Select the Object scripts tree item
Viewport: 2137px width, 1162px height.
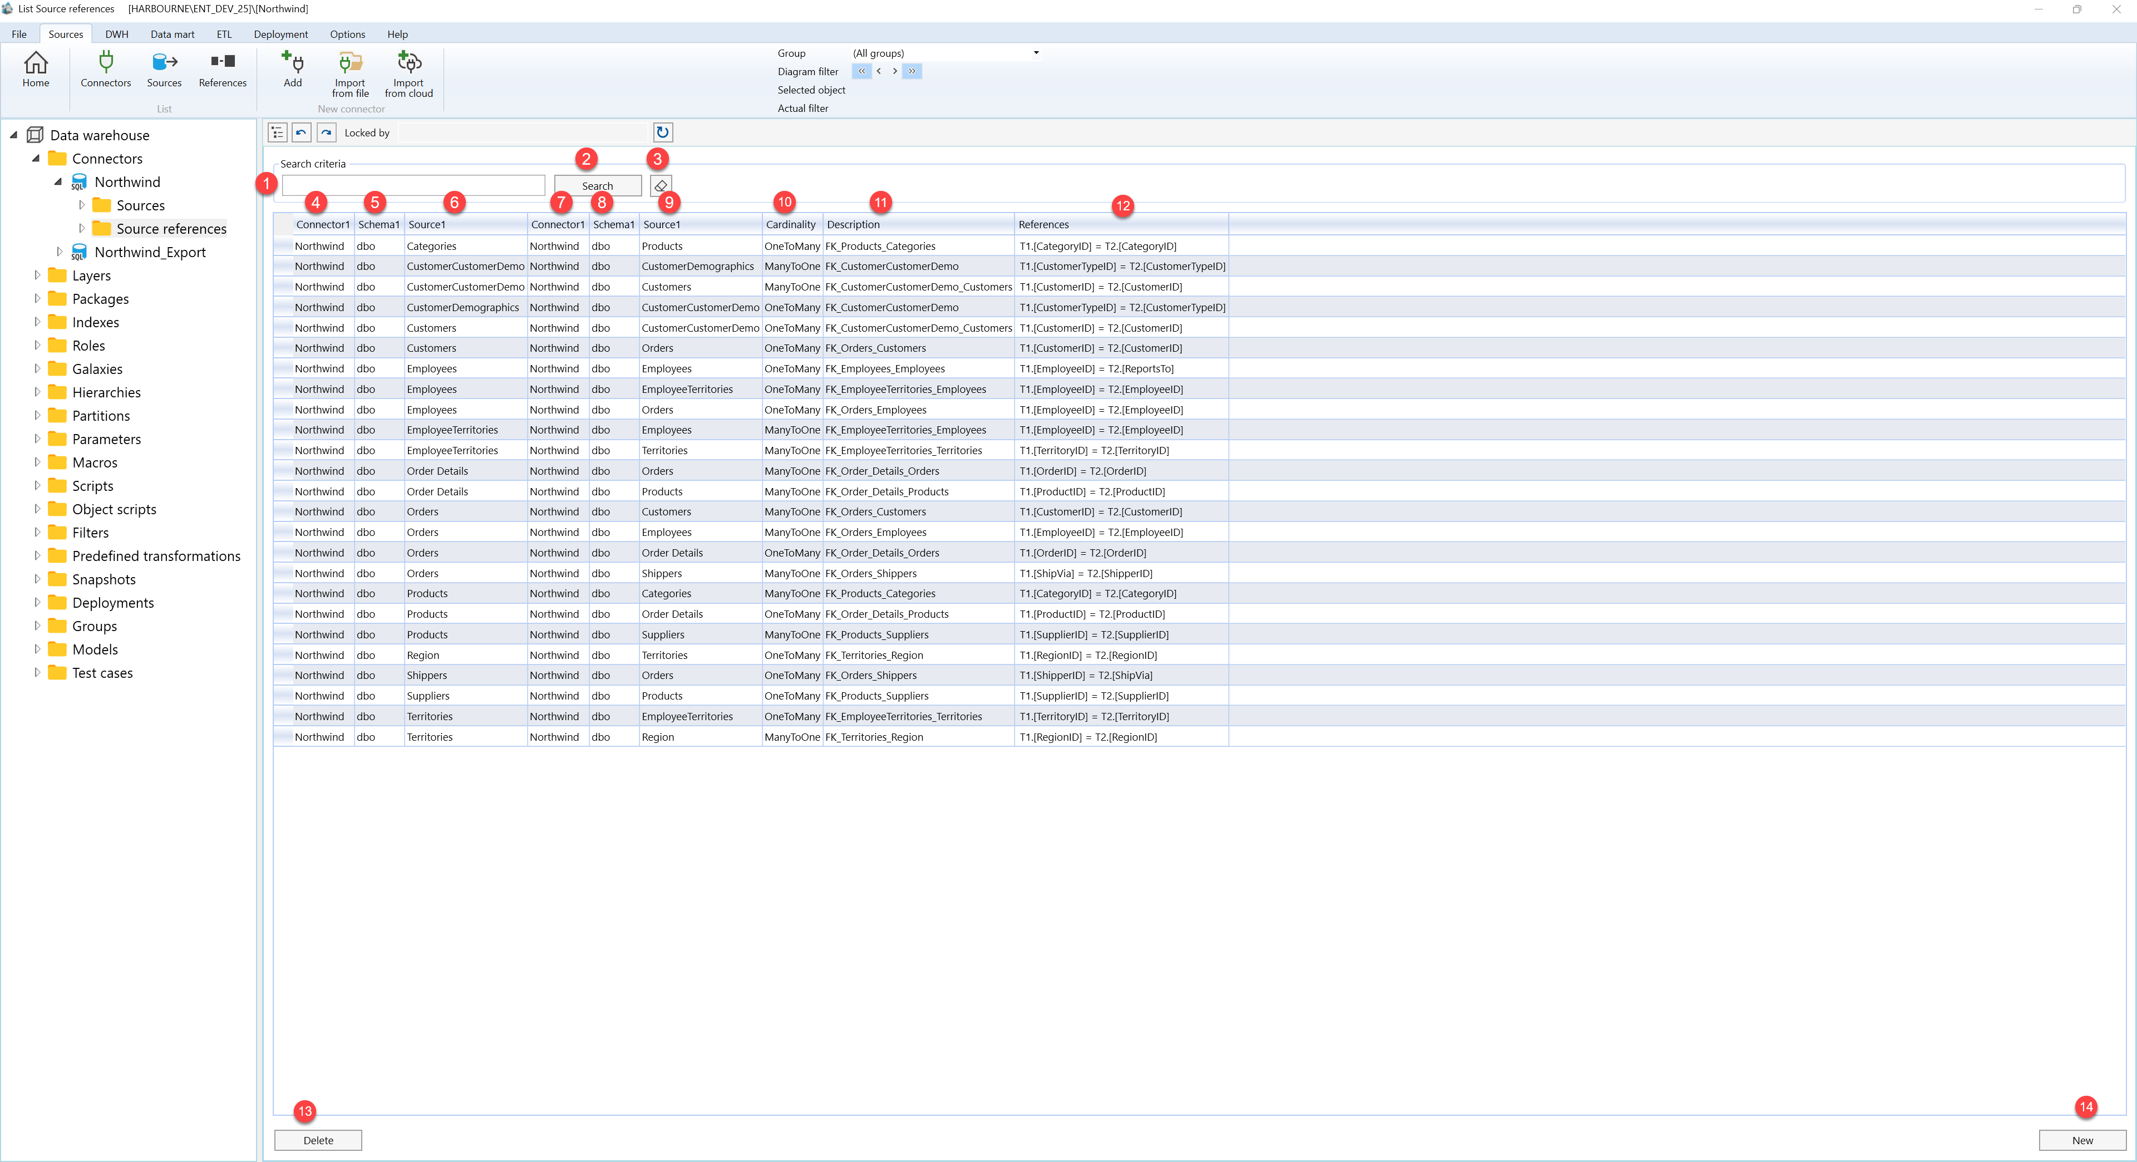tap(114, 509)
